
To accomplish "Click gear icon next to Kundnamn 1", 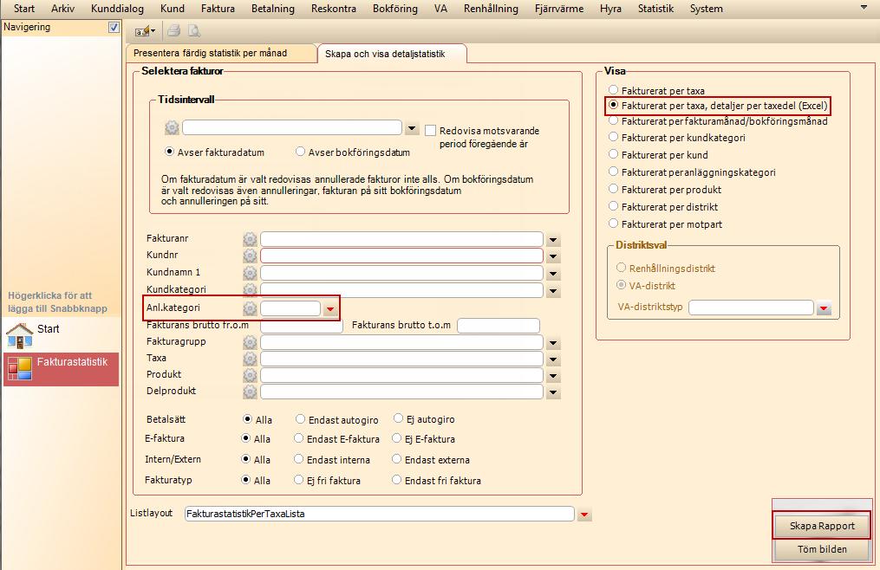I will [250, 273].
